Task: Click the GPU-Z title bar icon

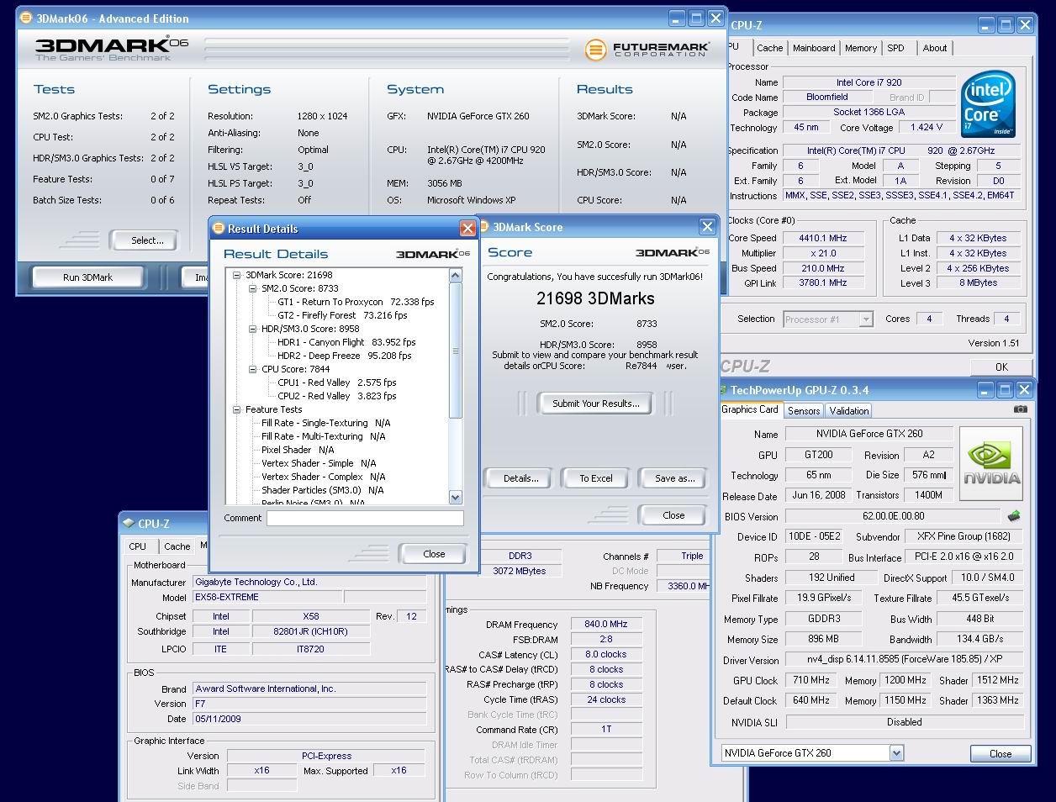Action: (723, 390)
